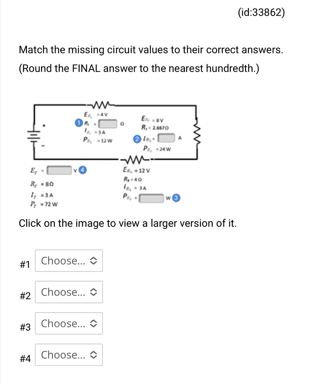Select the blank answer box for IR2 amps
The height and width of the screenshot is (384, 310).
click(166, 138)
